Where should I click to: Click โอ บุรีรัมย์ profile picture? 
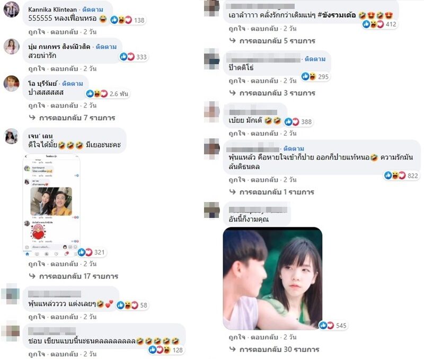pos(11,83)
